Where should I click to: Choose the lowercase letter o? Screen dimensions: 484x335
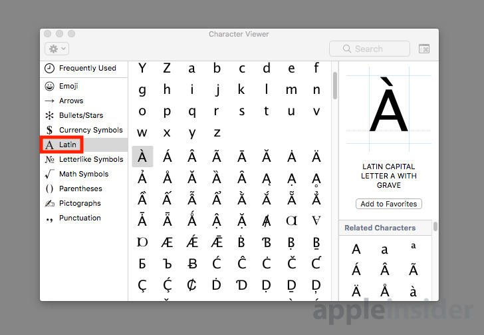142,111
